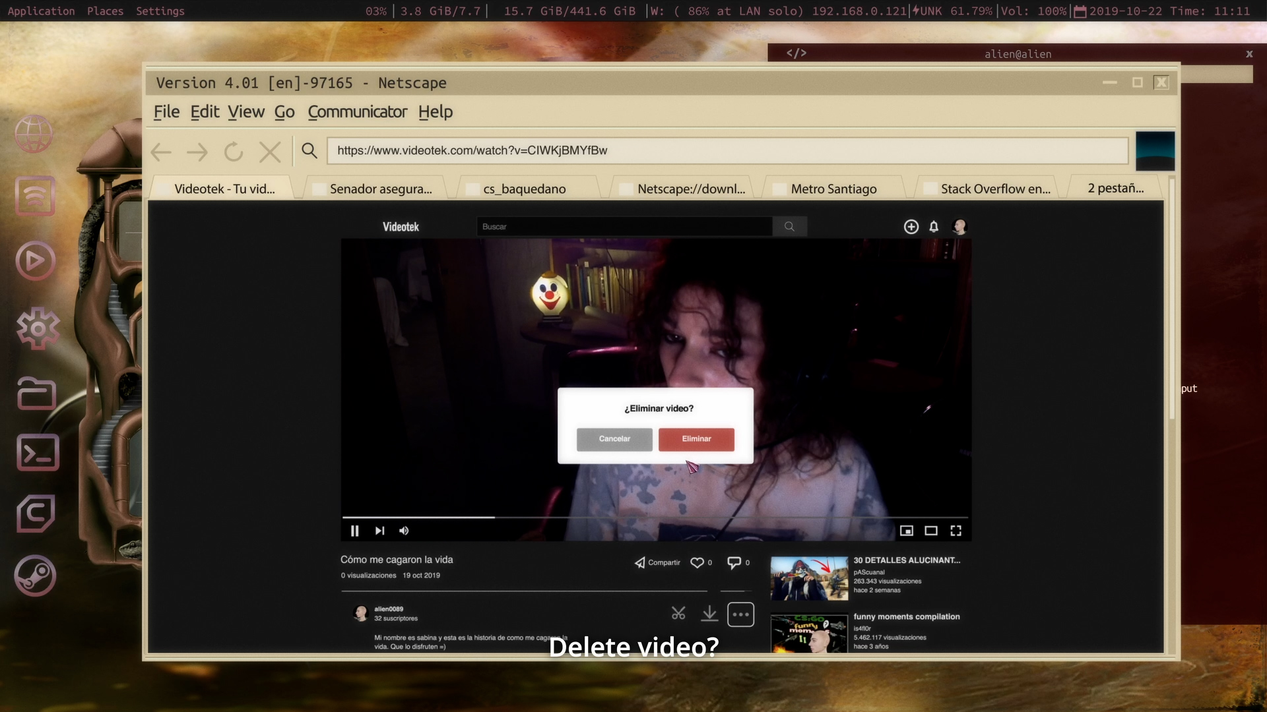Image resolution: width=1267 pixels, height=712 pixels.
Task: Click the scissors trim icon
Action: tap(678, 614)
